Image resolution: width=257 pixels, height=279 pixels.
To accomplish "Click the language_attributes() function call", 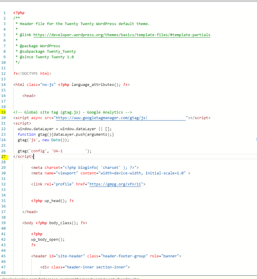I will (96, 85).
